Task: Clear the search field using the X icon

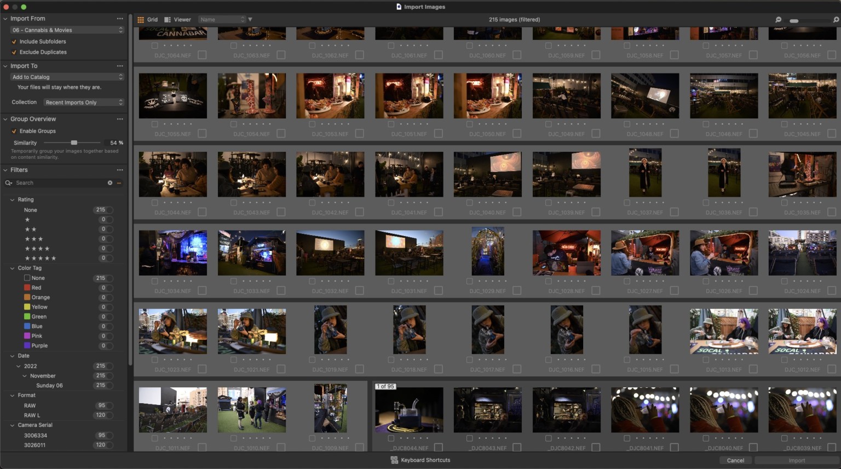Action: click(x=110, y=182)
